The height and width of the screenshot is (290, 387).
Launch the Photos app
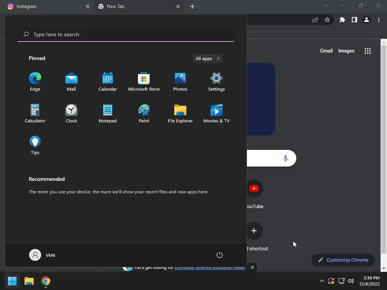(x=180, y=82)
